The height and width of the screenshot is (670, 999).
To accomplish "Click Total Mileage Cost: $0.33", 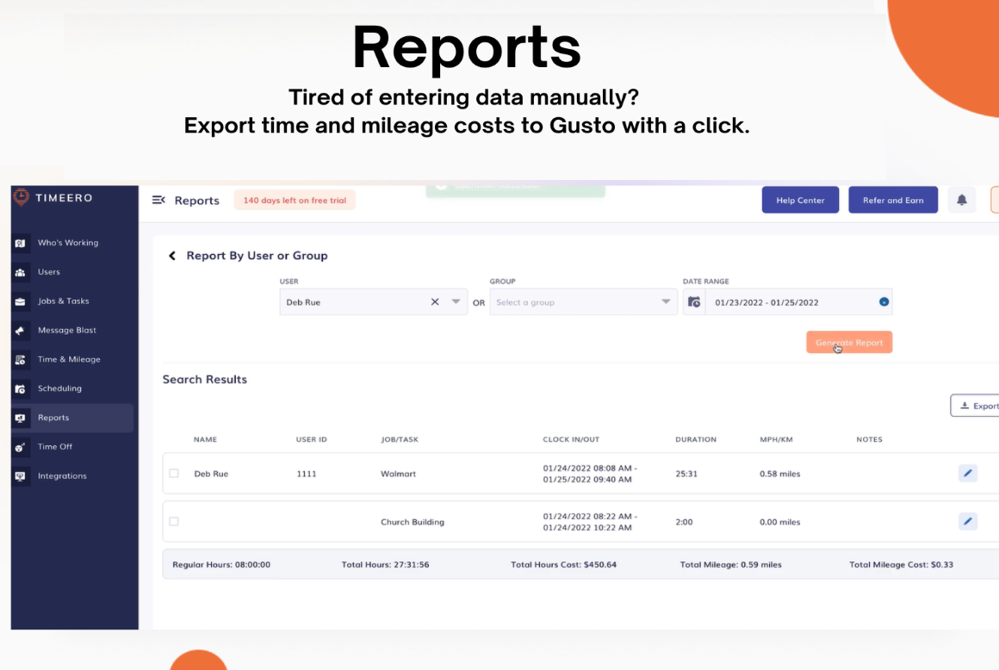I will click(901, 564).
